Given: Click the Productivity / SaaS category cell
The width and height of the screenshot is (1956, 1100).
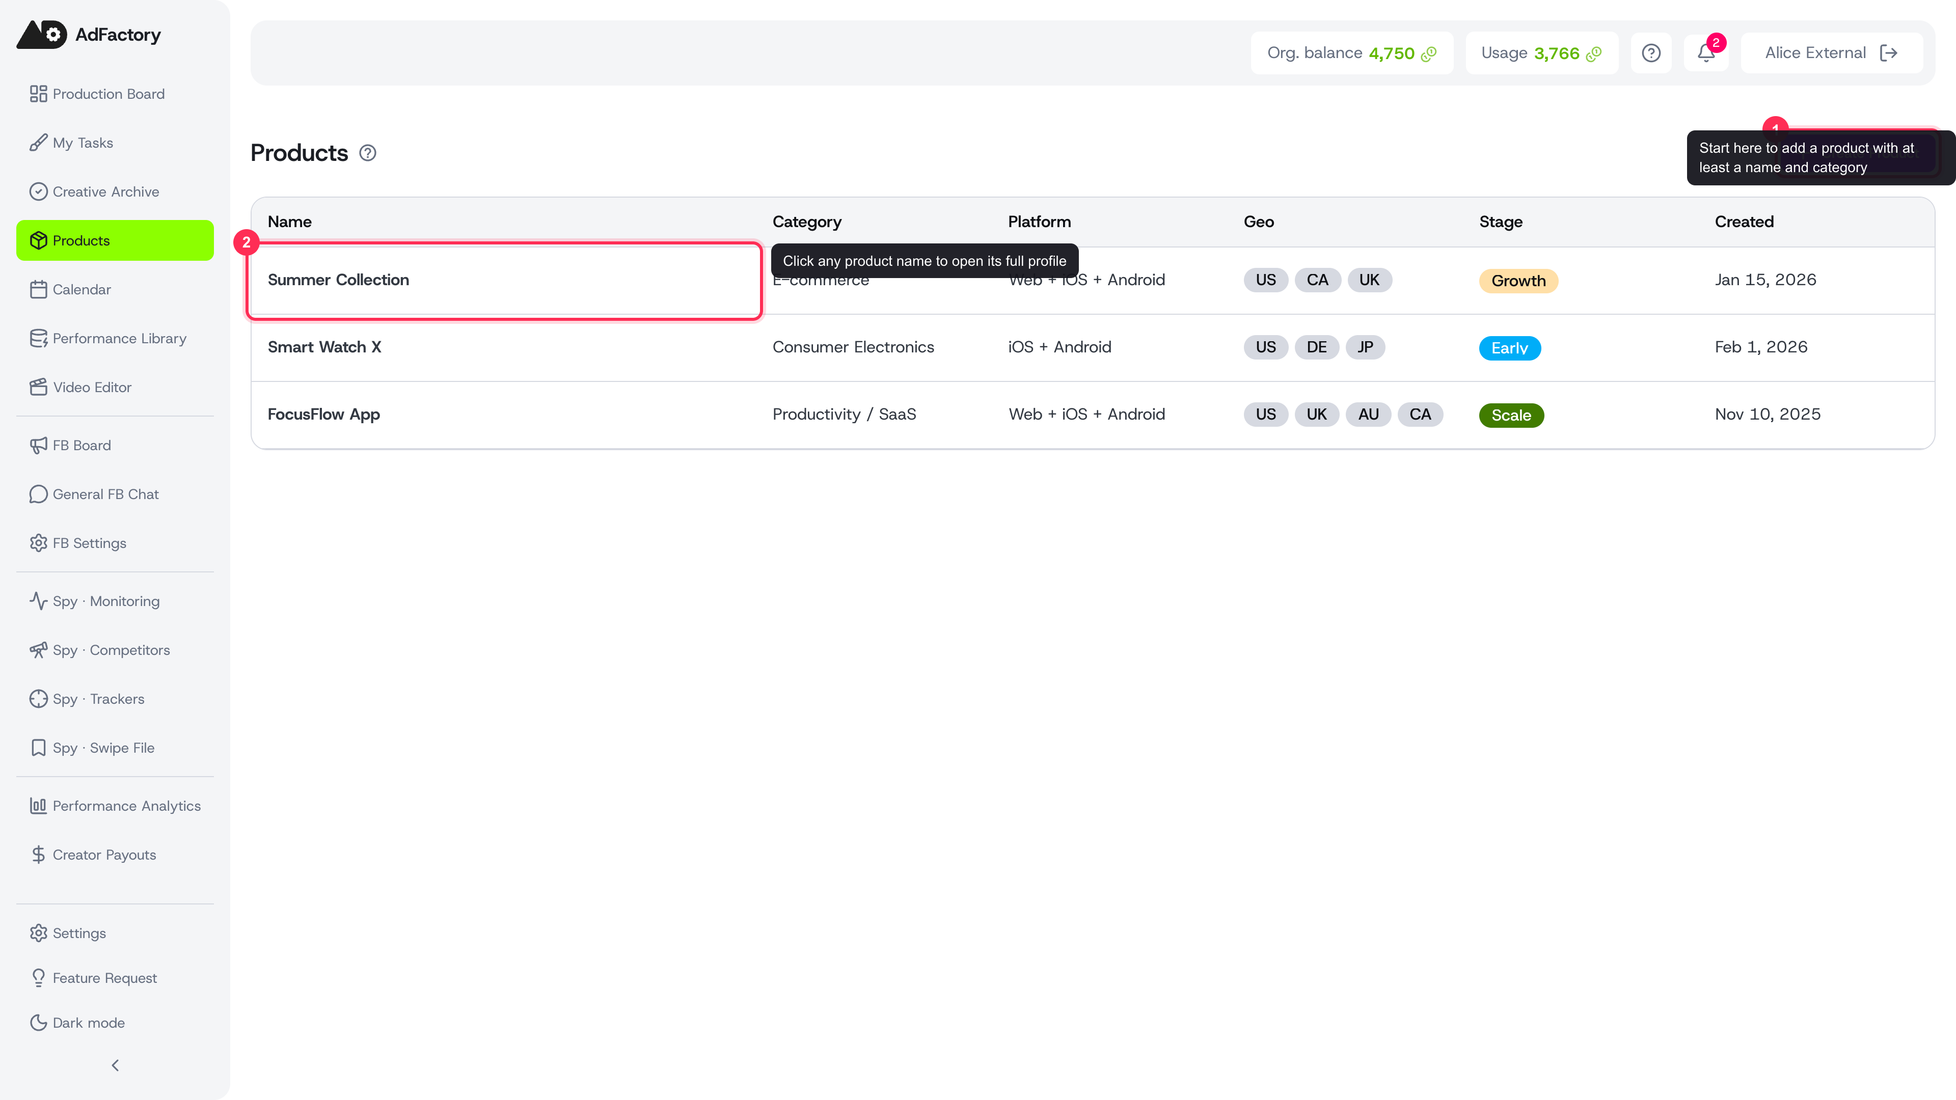Looking at the screenshot, I should [x=844, y=415].
